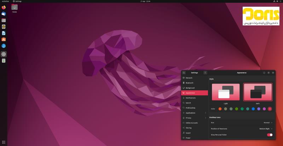Click the Desktop Icons section heading
The height and width of the screenshot is (146, 283).
click(x=215, y=117)
